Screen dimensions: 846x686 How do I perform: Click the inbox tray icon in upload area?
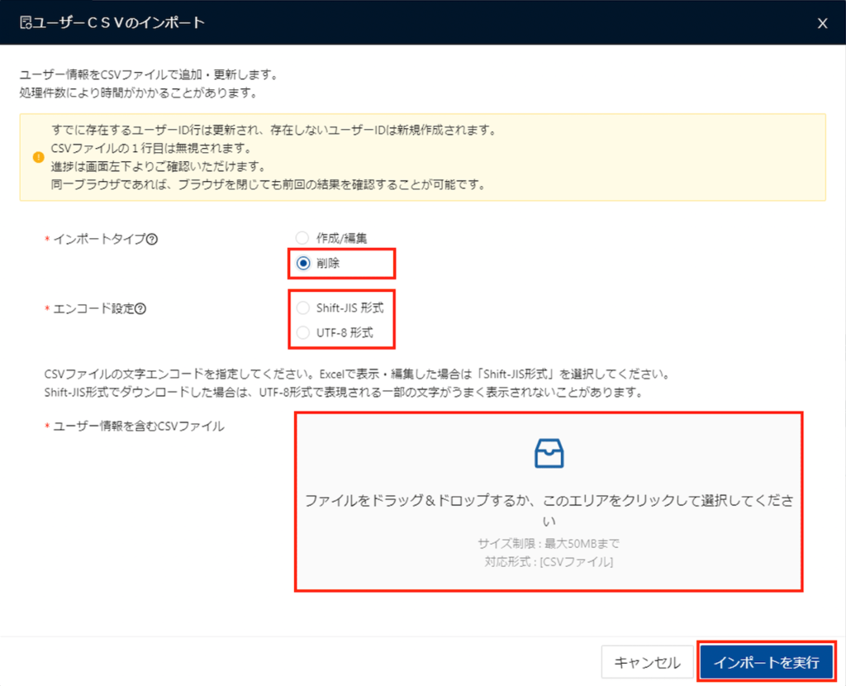[x=549, y=454]
